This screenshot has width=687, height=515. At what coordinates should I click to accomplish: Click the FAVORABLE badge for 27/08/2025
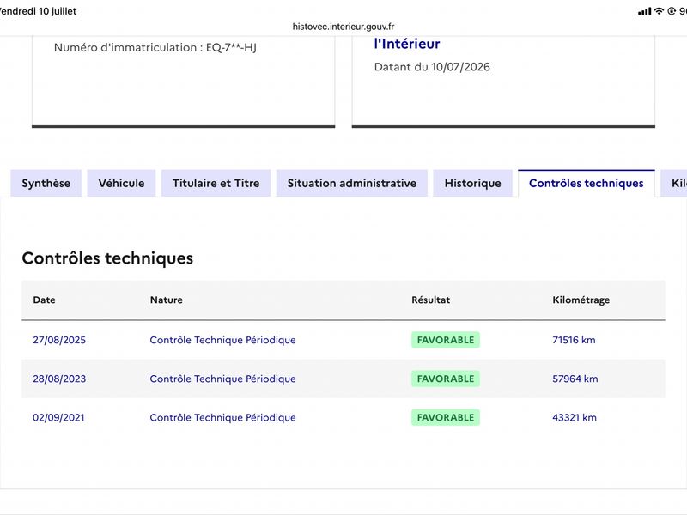point(446,340)
